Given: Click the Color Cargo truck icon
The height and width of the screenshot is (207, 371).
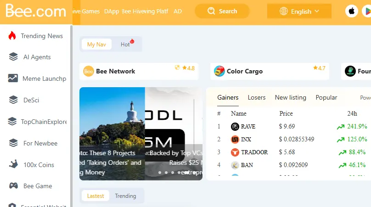Looking at the screenshot, I should point(219,71).
